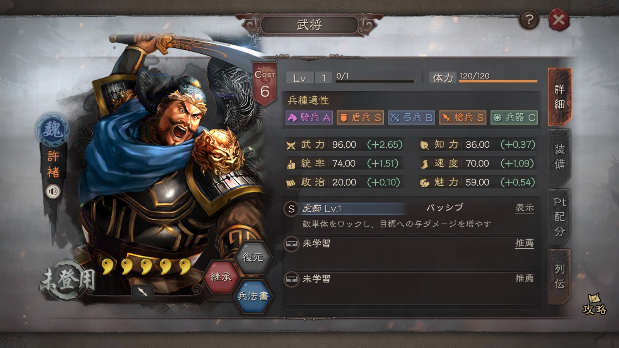Open the blue 兵法書 hexagon button

coord(253,296)
